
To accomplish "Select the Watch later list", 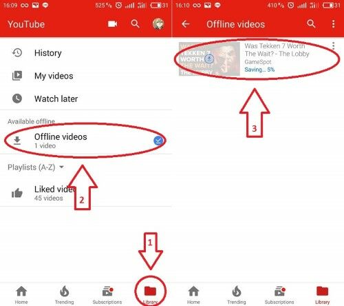I will point(86,99).
